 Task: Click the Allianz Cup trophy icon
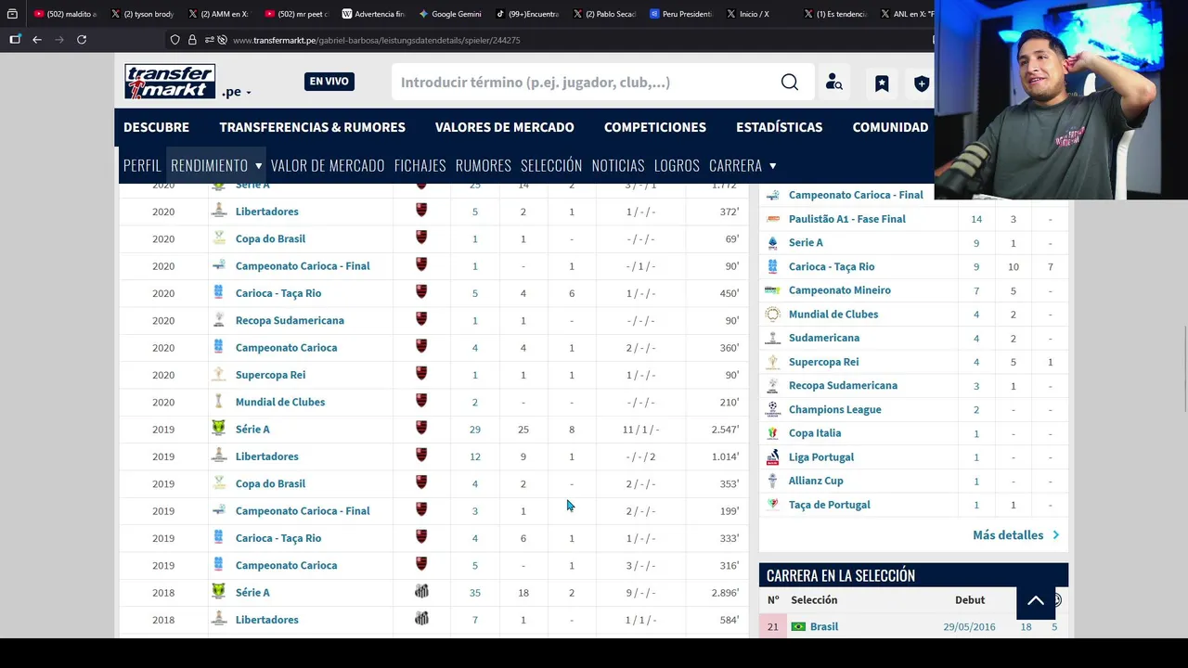pyautogui.click(x=772, y=481)
